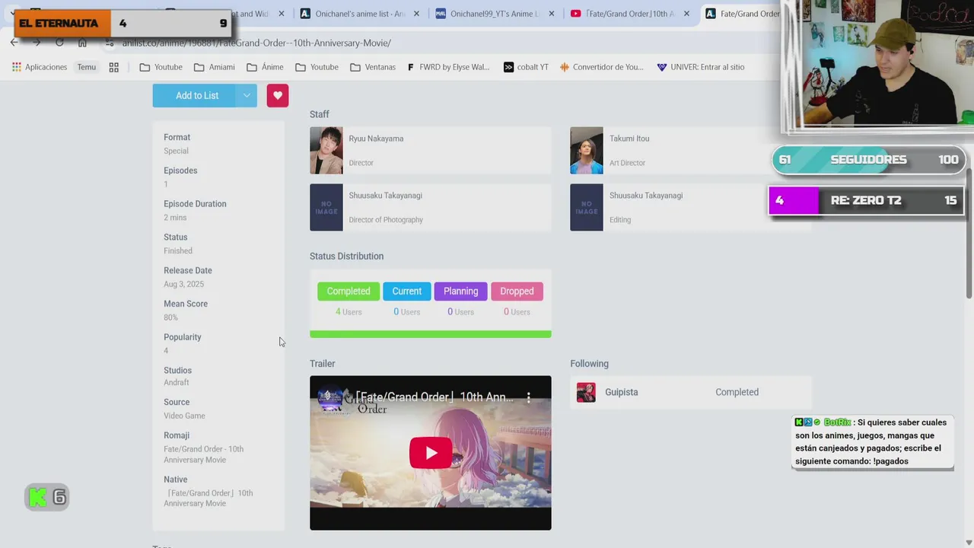Screen dimensions: 974x548
Task: Open the Amiami bookmark folder
Action: [215, 67]
